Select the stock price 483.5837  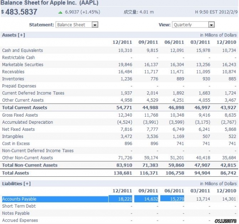(x=21, y=12)
